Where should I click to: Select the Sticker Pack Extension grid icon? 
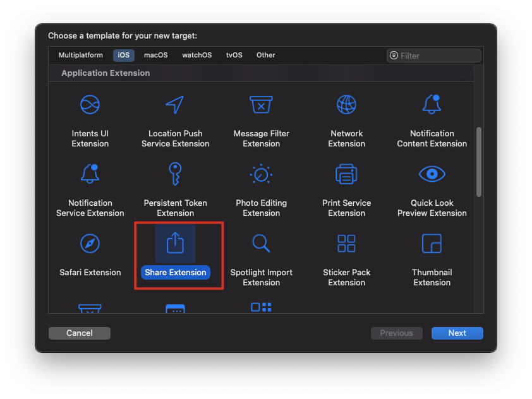pyautogui.click(x=346, y=244)
